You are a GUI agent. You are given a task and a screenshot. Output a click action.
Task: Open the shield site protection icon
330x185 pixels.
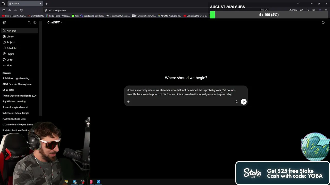(46, 11)
